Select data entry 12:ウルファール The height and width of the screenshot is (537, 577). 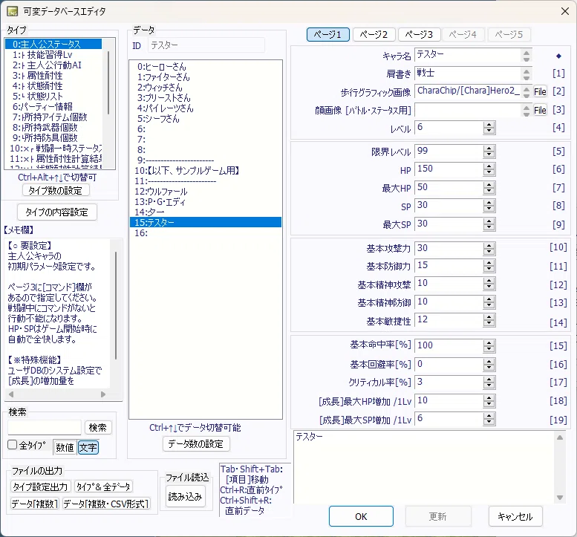[206, 192]
